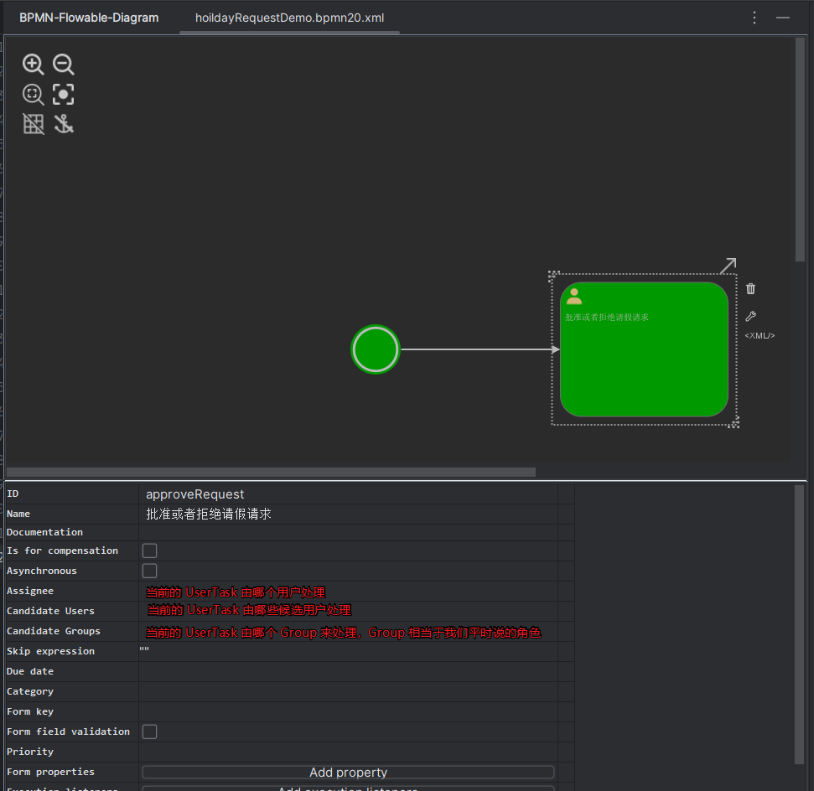Enable the Is for compensation checkbox
Viewport: 814px width, 791px height.
[x=149, y=551]
